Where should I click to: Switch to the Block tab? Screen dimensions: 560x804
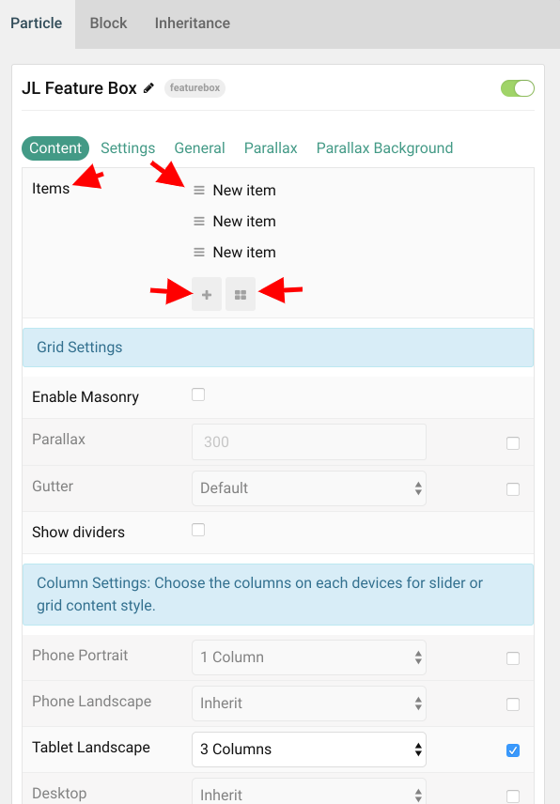coord(108,23)
